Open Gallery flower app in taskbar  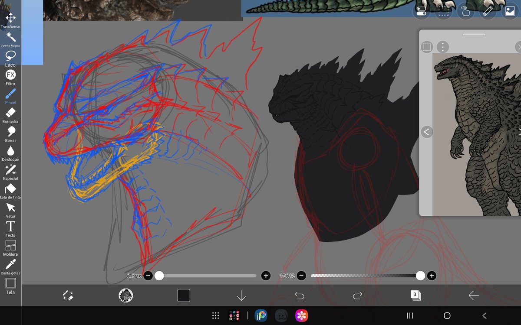tap(302, 316)
